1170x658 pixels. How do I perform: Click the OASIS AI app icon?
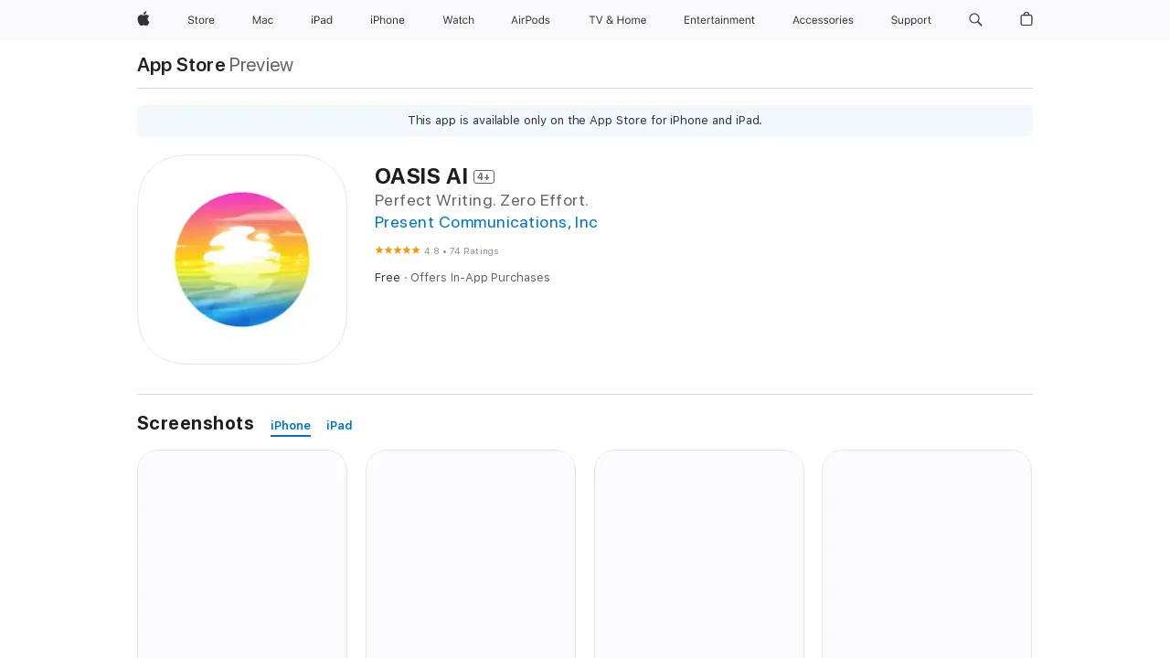[x=241, y=260]
